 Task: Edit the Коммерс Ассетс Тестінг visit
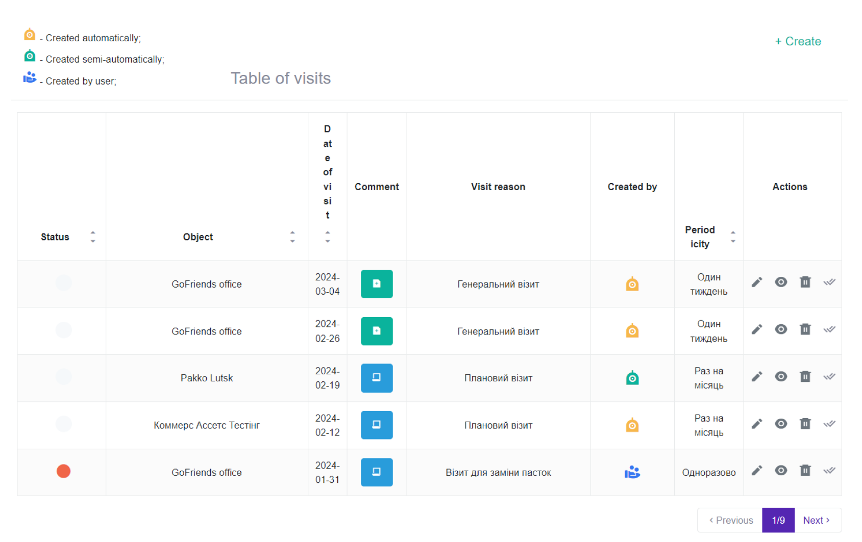[x=757, y=424]
